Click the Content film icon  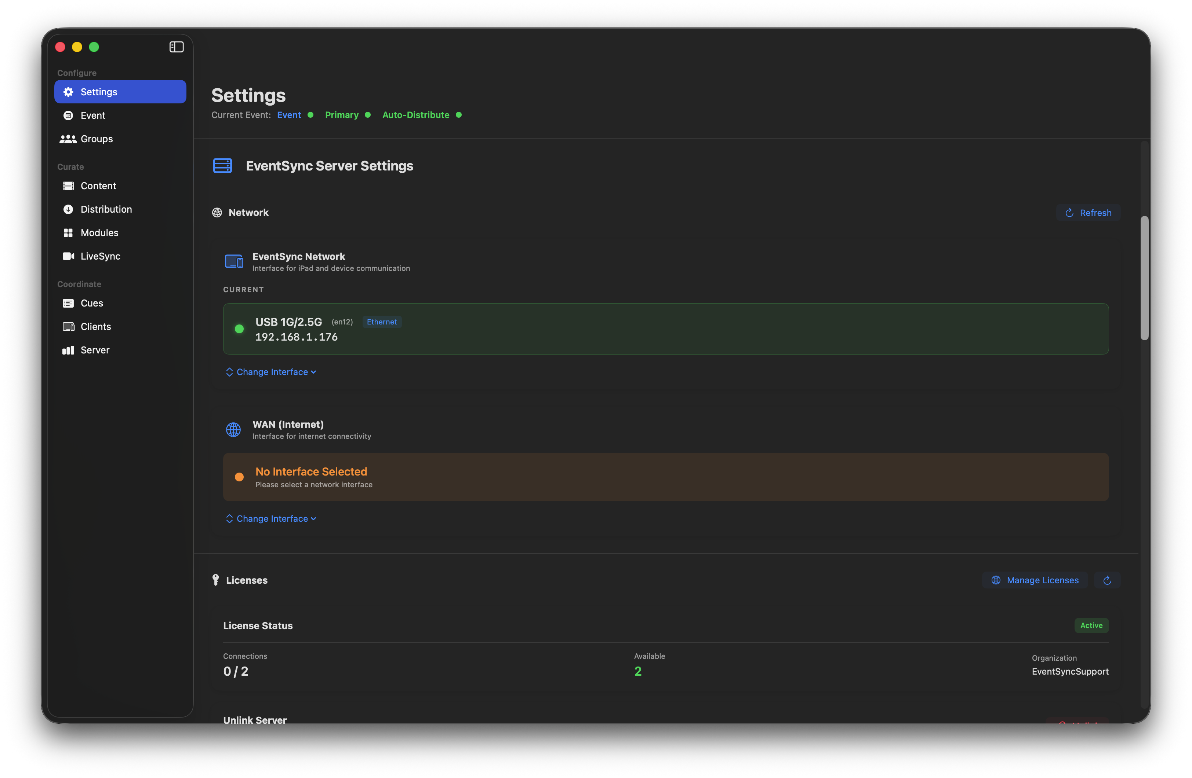[x=68, y=186]
